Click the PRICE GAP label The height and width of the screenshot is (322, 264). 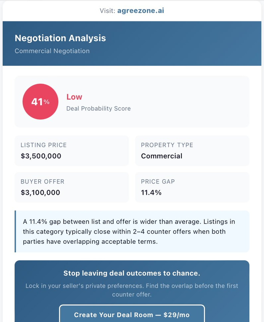(158, 182)
